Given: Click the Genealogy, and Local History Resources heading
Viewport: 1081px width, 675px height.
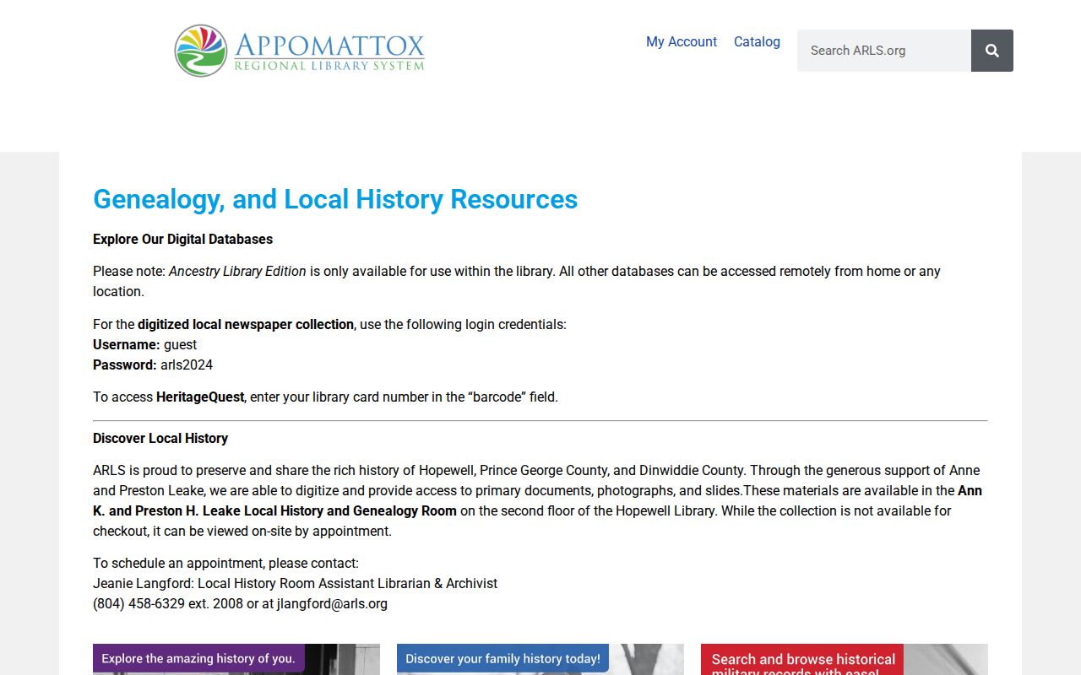Looking at the screenshot, I should tap(335, 199).
